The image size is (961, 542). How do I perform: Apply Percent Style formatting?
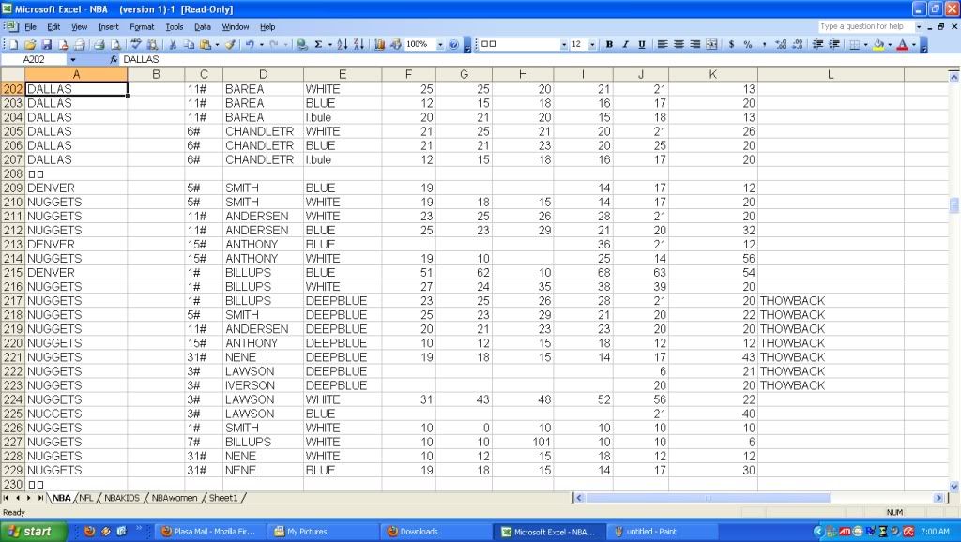[748, 44]
